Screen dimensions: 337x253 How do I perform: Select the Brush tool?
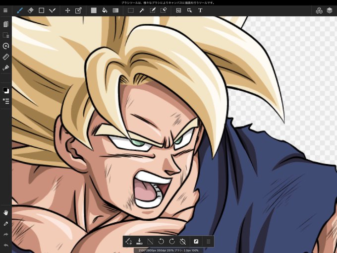click(x=20, y=10)
